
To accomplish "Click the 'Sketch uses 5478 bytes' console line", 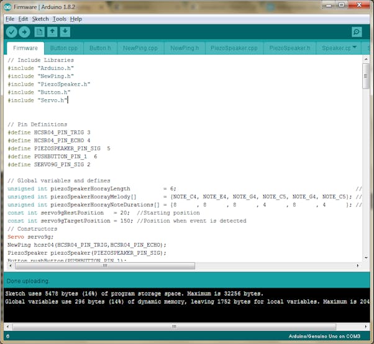I will [134, 294].
